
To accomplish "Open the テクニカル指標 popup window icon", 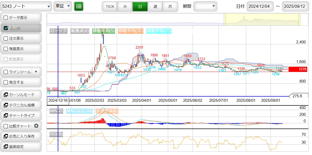I will click(6, 105).
